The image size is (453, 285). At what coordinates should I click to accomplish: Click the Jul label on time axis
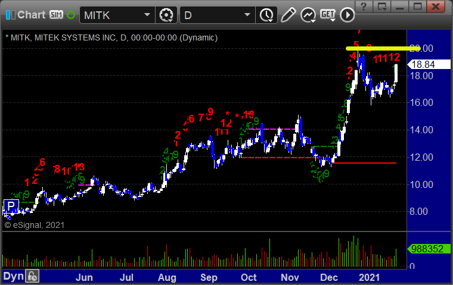(x=126, y=277)
